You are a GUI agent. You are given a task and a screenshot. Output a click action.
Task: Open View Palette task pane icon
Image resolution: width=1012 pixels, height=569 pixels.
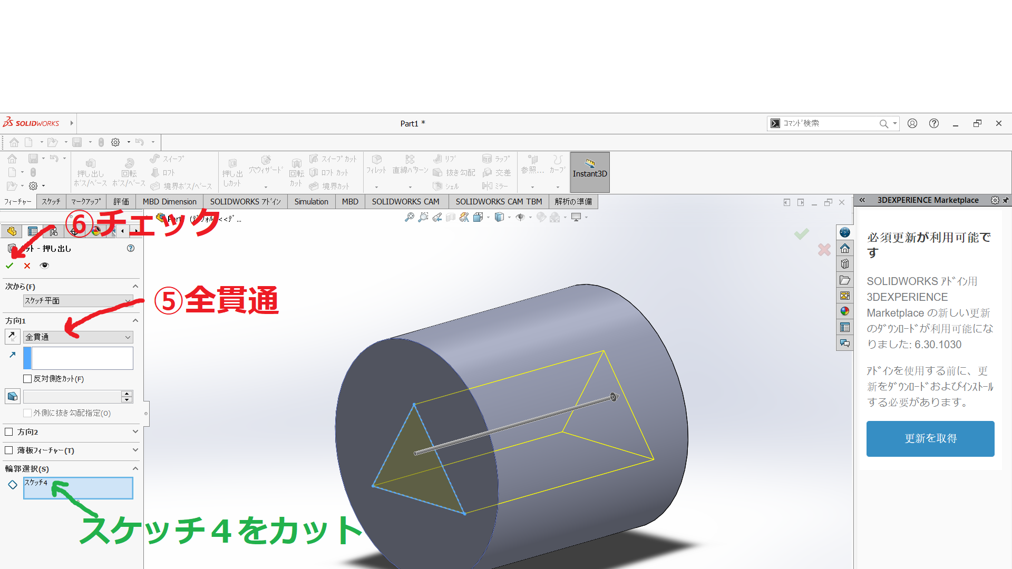[x=845, y=296]
